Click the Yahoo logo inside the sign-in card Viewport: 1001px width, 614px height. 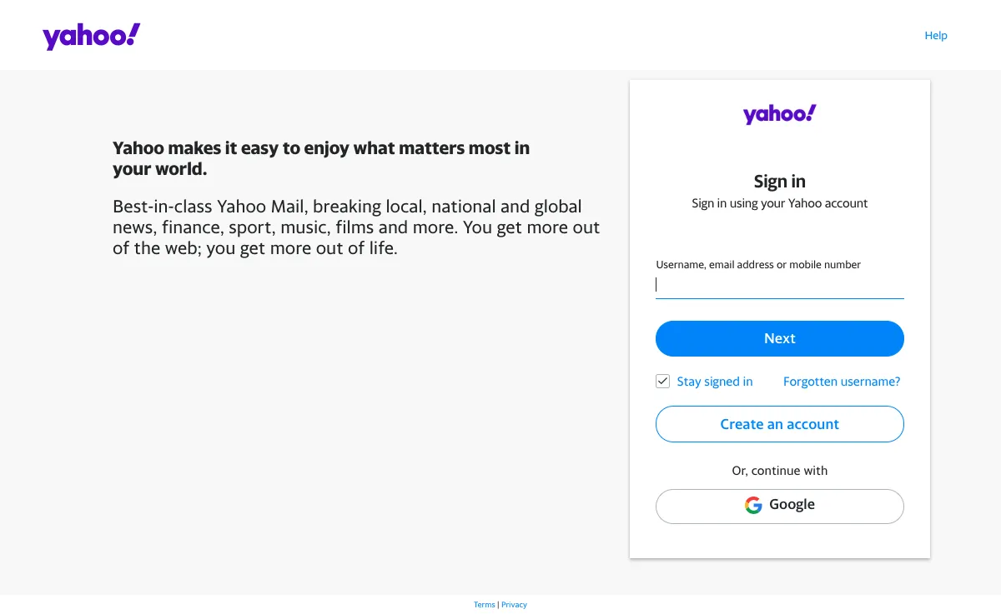click(779, 114)
